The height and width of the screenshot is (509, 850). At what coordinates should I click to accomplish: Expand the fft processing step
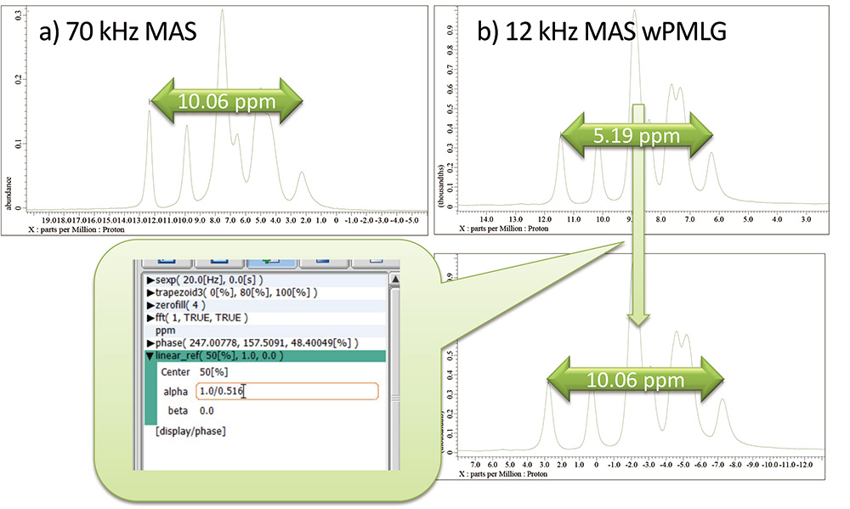pos(150,318)
